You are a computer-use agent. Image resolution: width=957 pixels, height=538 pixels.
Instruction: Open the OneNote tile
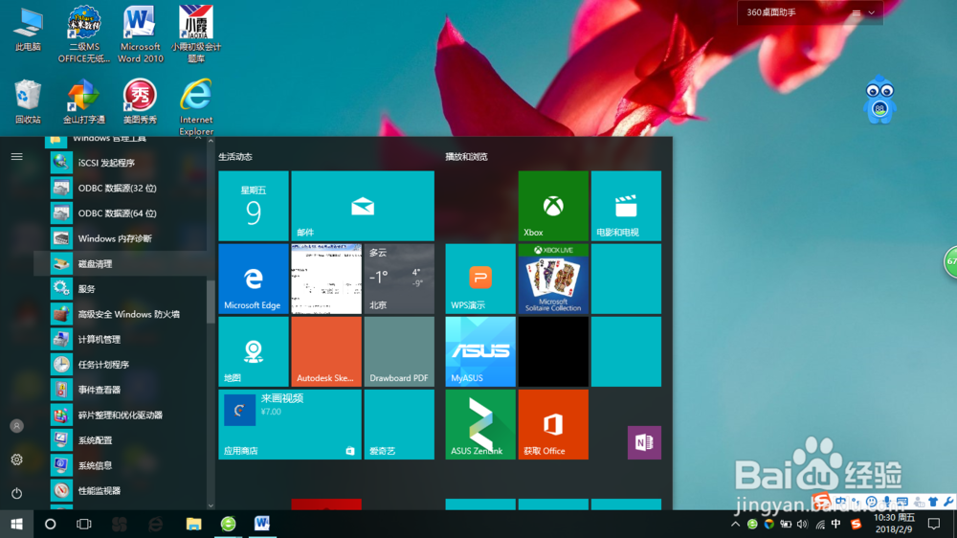644,442
